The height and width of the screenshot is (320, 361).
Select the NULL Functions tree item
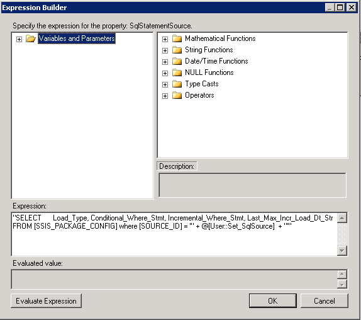[x=209, y=72]
